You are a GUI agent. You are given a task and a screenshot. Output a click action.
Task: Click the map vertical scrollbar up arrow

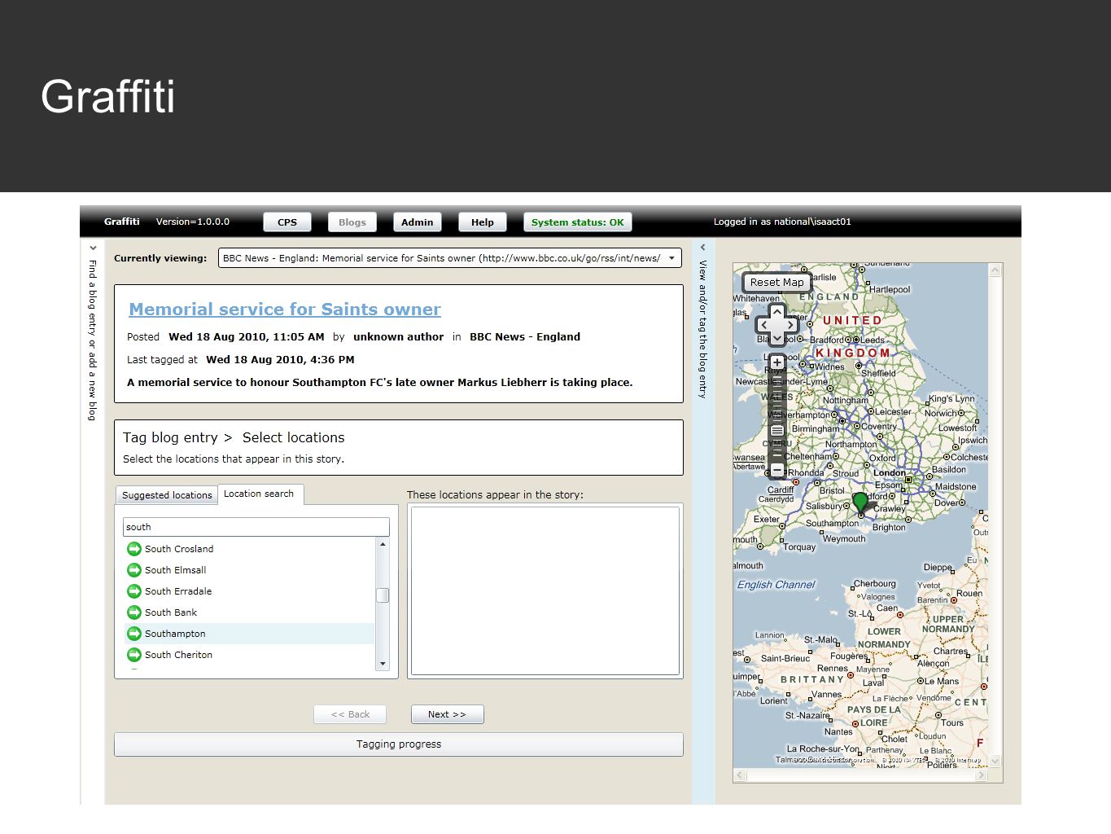tap(995, 270)
